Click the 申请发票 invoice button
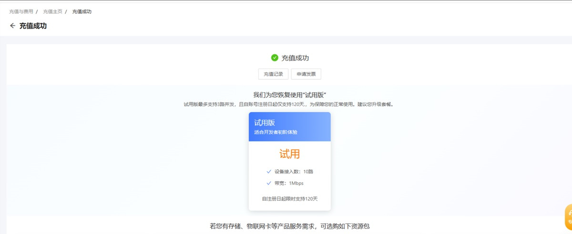 click(x=306, y=74)
